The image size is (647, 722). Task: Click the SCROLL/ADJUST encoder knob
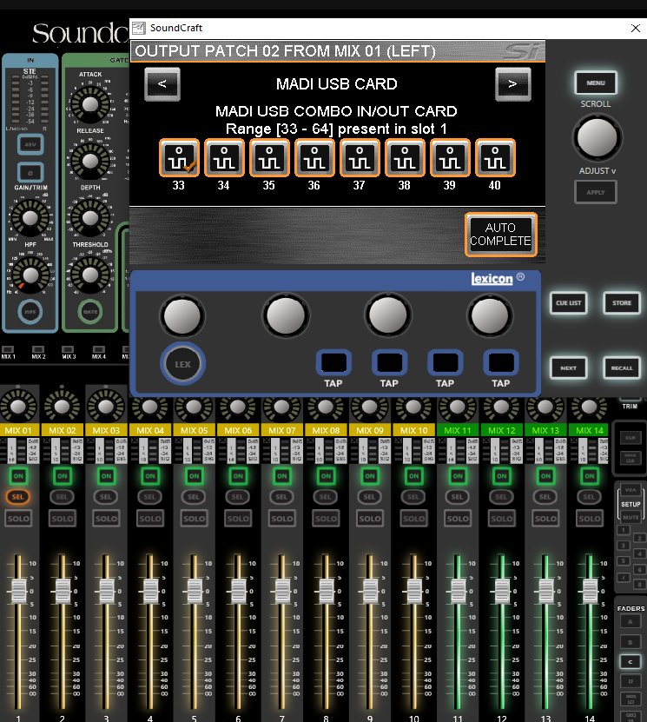pyautogui.click(x=597, y=136)
